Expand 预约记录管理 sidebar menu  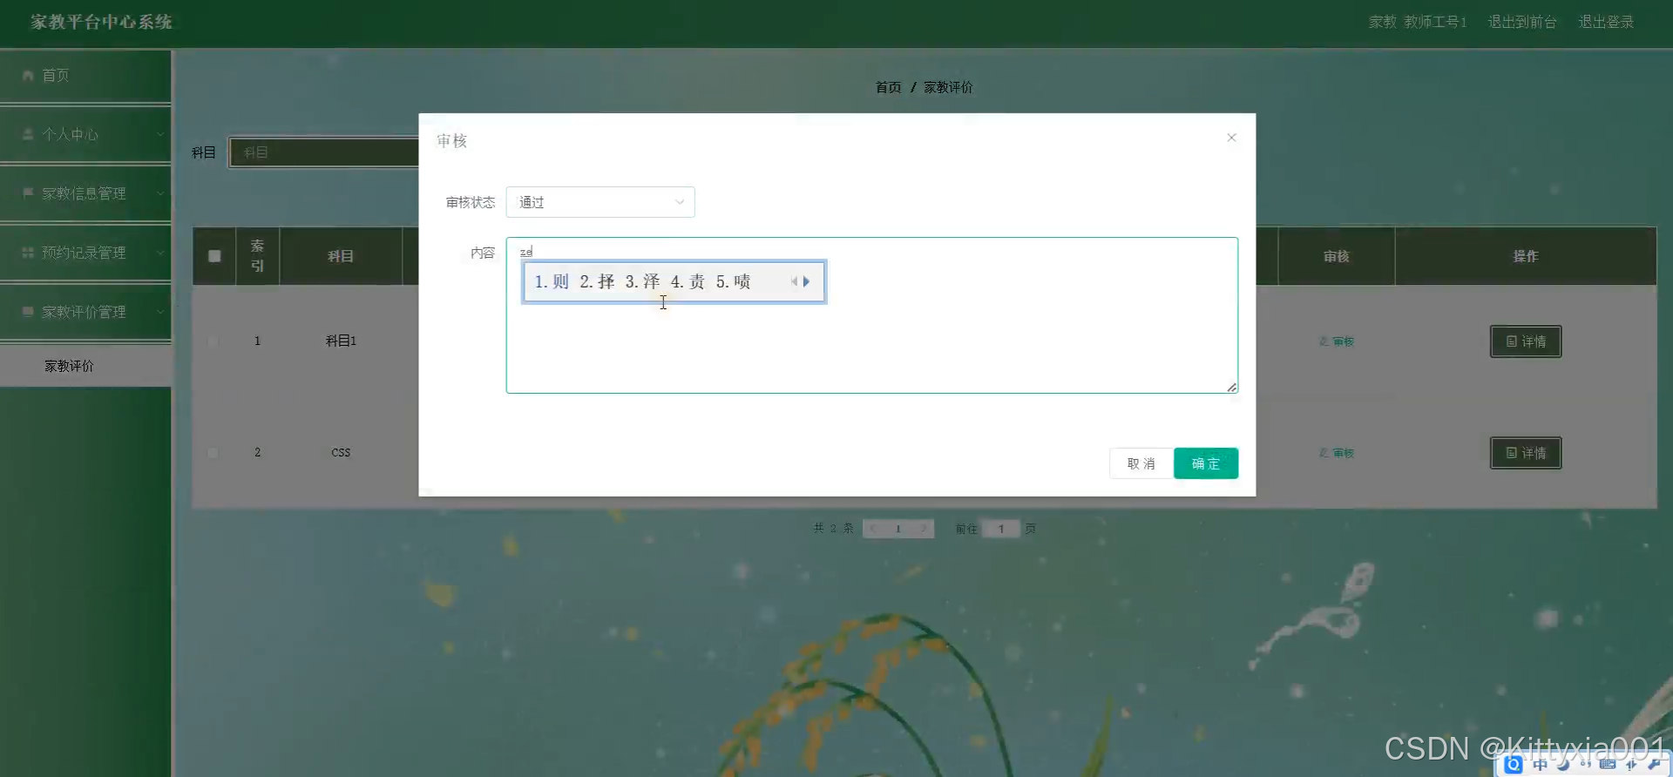pos(85,253)
